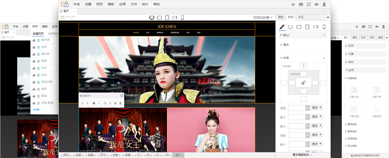Screen dimensions: 389x158
Task: Open the 宽度 unit dropdown showing 自动
Action: (x=317, y=108)
